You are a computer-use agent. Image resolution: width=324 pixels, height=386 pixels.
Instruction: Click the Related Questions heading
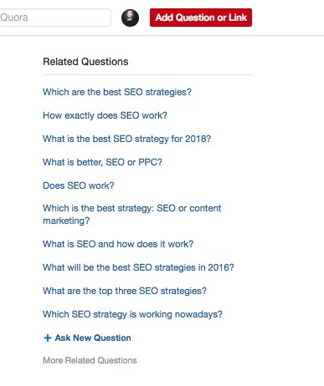tap(85, 62)
